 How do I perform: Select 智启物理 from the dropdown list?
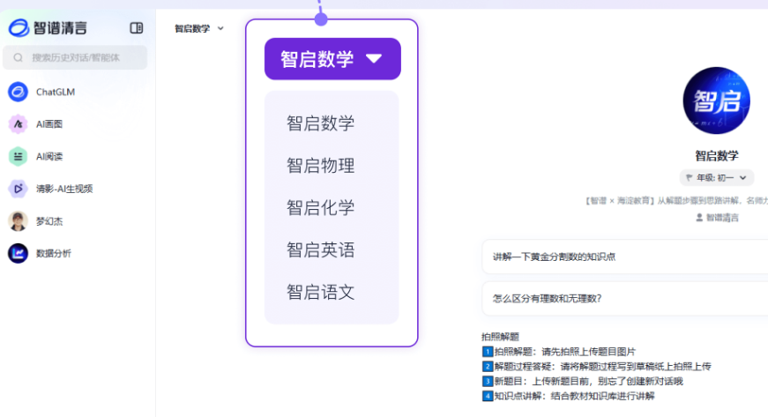coord(320,166)
